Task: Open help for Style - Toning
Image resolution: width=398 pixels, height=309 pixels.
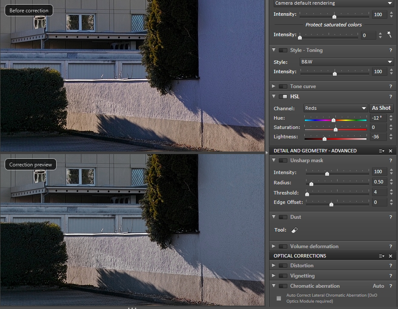Action: click(x=390, y=50)
